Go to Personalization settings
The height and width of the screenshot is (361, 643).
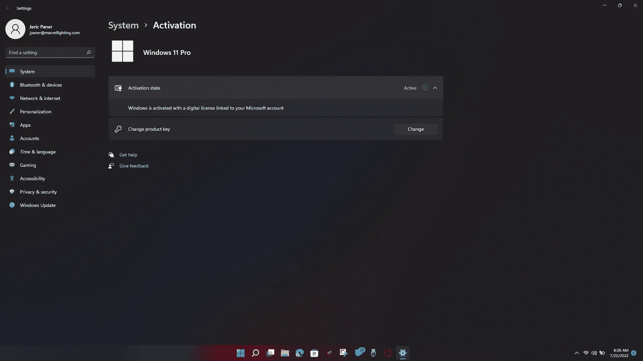click(50, 112)
